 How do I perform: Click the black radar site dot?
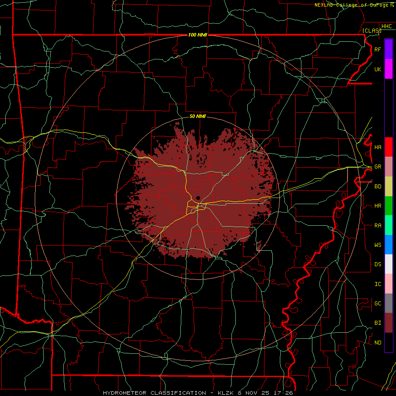(x=198, y=198)
